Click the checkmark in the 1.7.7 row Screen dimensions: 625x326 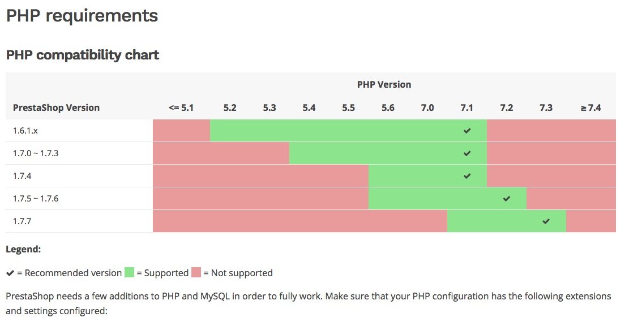[546, 221]
